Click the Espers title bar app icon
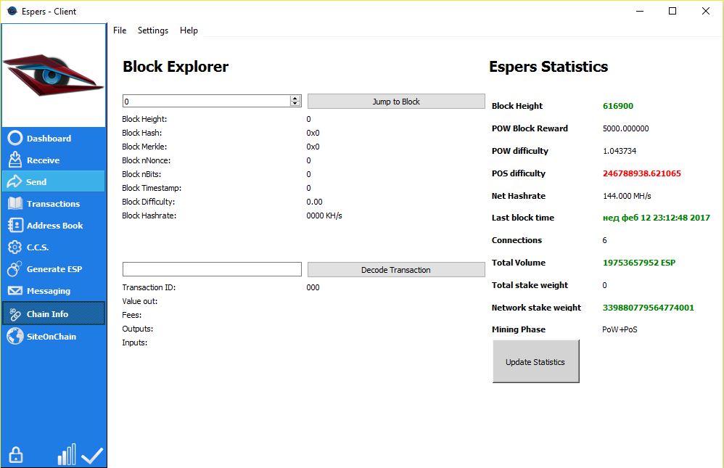This screenshot has width=724, height=468. tap(12, 11)
